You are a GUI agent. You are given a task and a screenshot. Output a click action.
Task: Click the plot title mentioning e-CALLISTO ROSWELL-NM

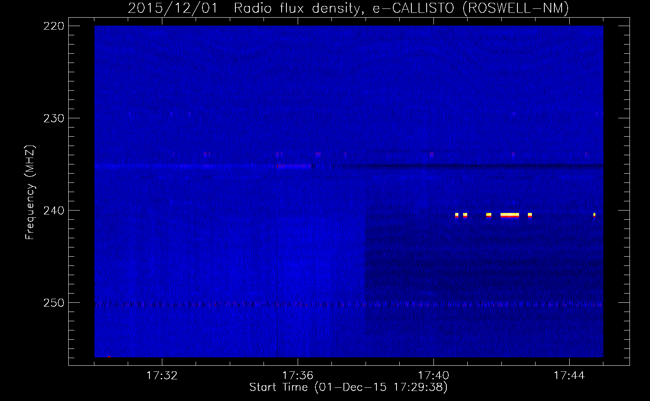click(x=348, y=8)
